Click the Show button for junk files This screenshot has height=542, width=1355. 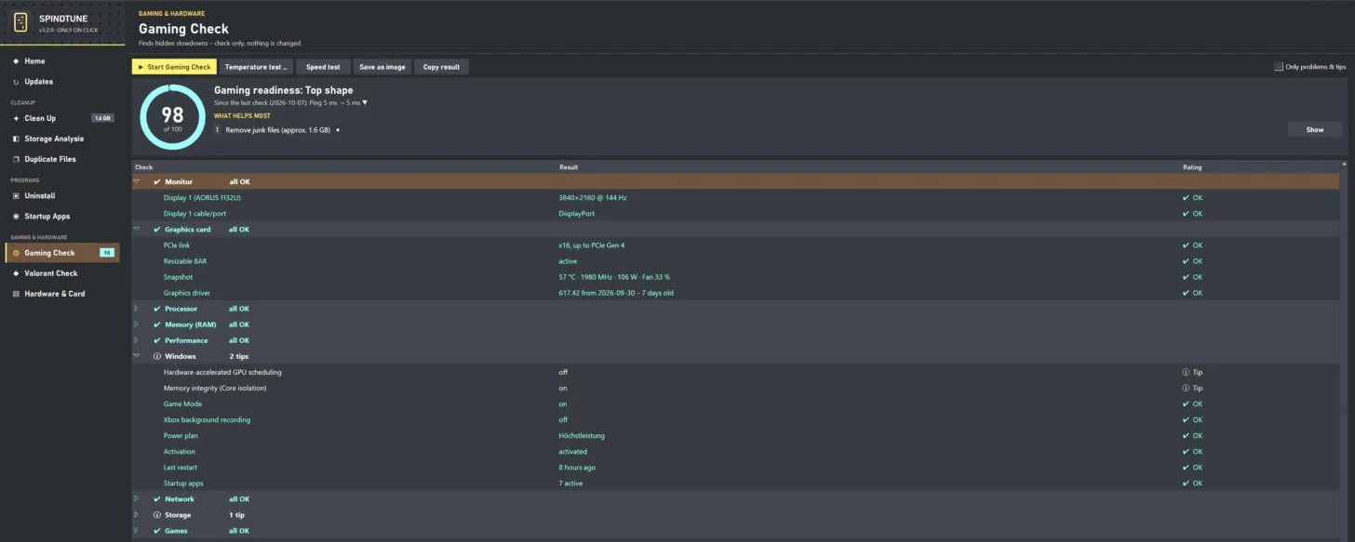tap(1314, 129)
